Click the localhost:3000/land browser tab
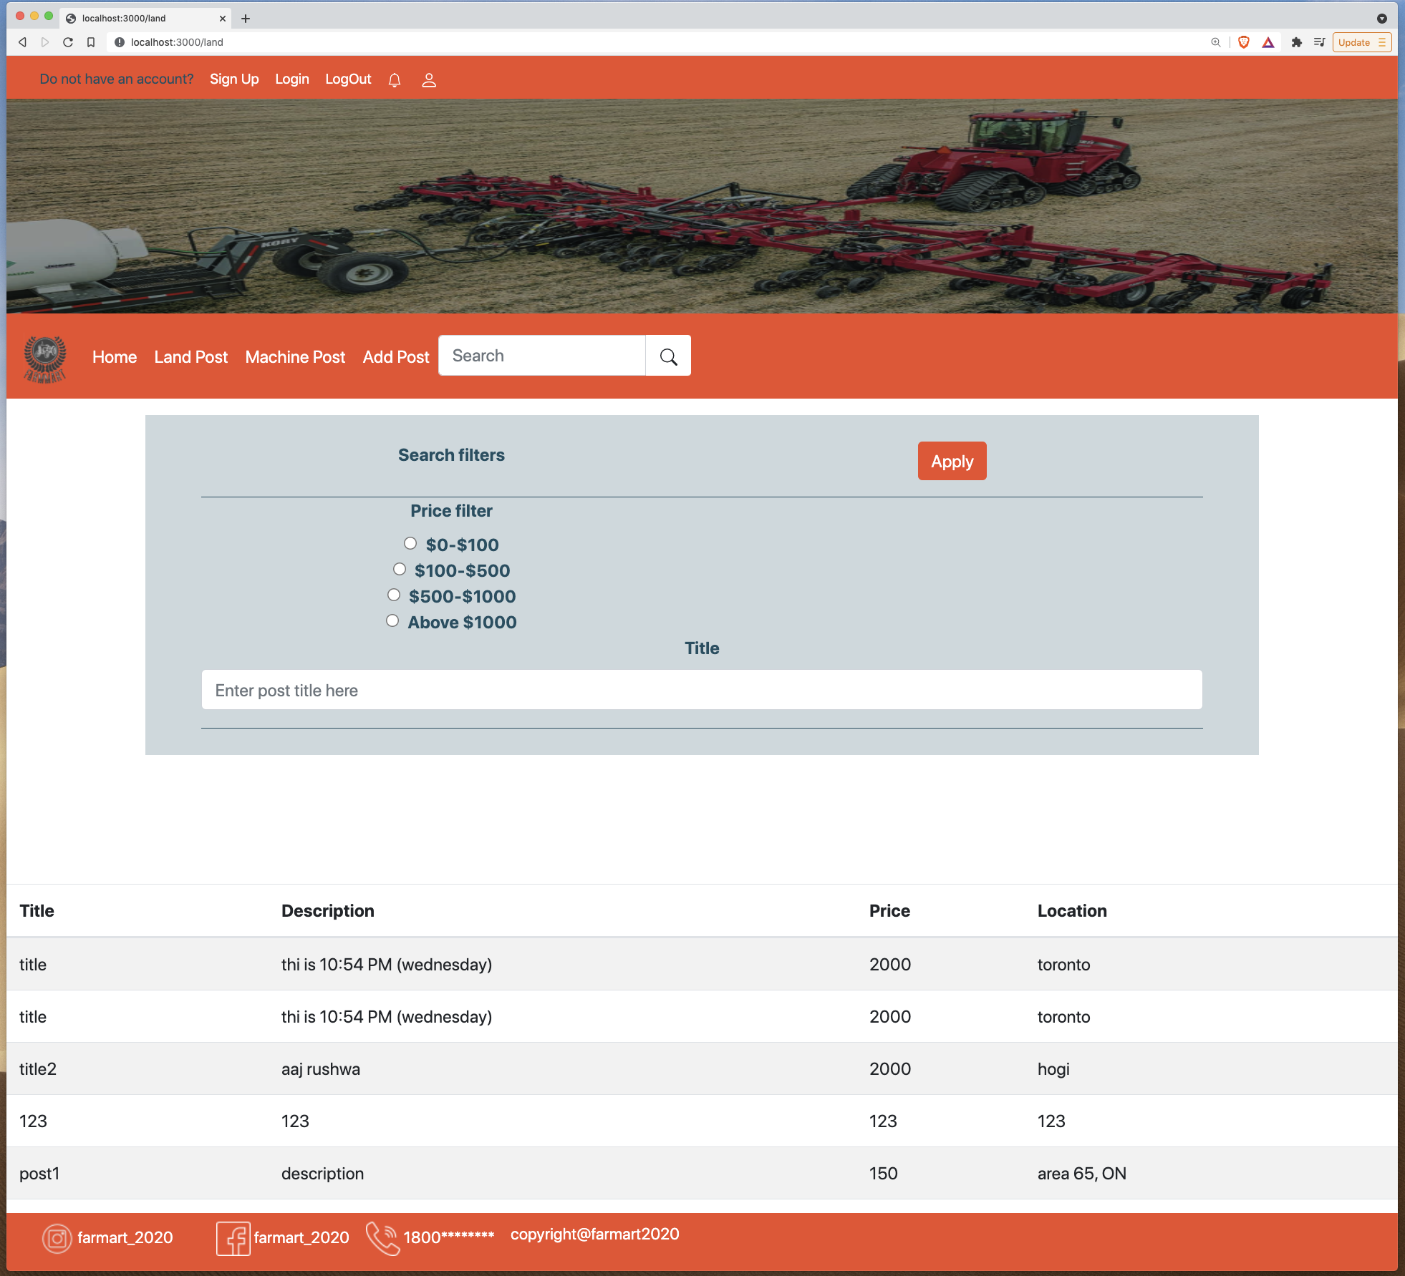Screen dimensions: 1405x1276 coord(145,19)
